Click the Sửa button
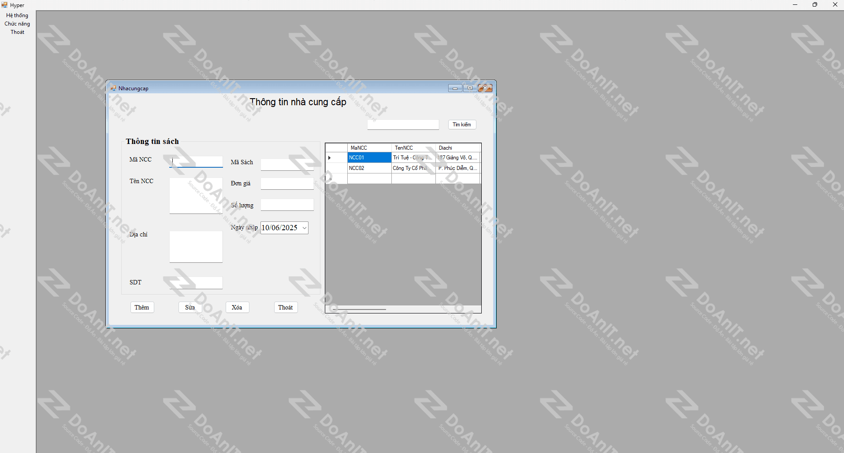Screen dimensions: 844x453 point(190,307)
